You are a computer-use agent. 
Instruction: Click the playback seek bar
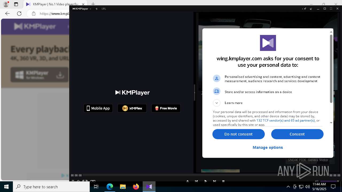coord(205,175)
